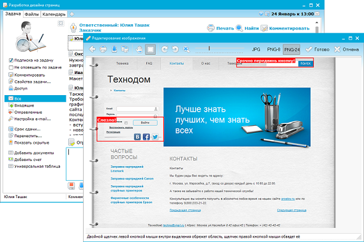Click the image editor status bar hint text
The height and width of the screenshot is (242, 364).
(193, 237)
